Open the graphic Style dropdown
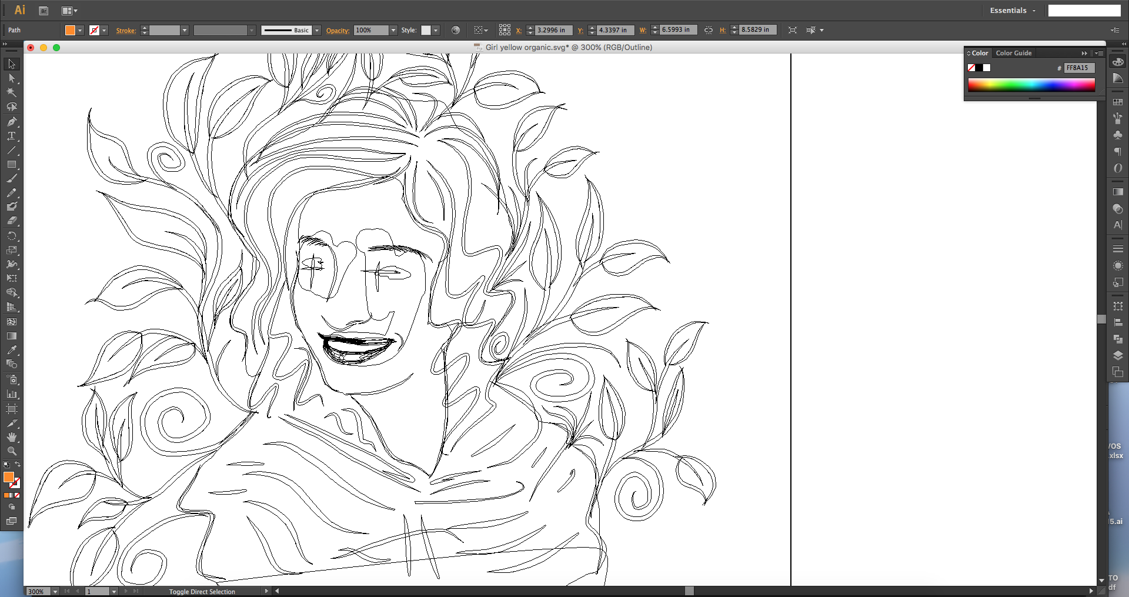1129x597 pixels. click(x=436, y=30)
